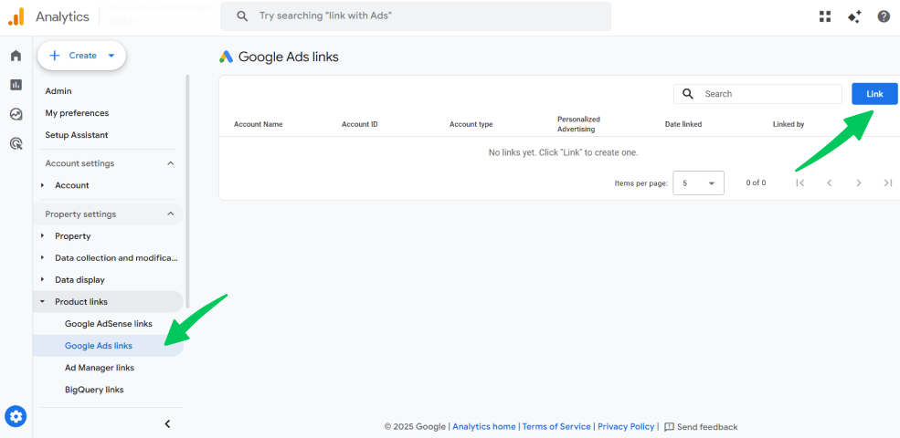The height and width of the screenshot is (438, 900).
Task: Open the Analytics home footer link
Action: [x=484, y=426]
